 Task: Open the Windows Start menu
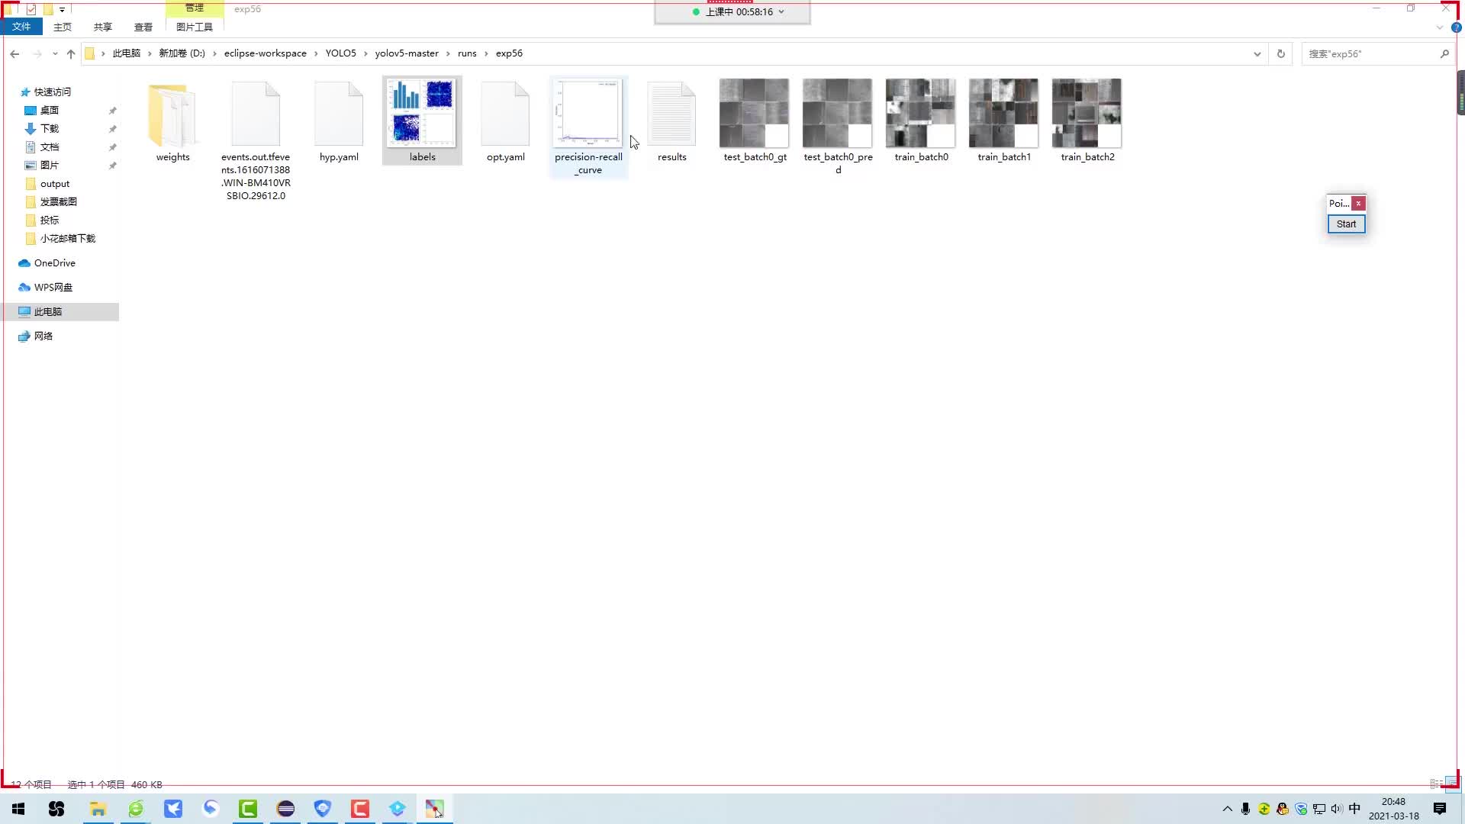point(18,809)
